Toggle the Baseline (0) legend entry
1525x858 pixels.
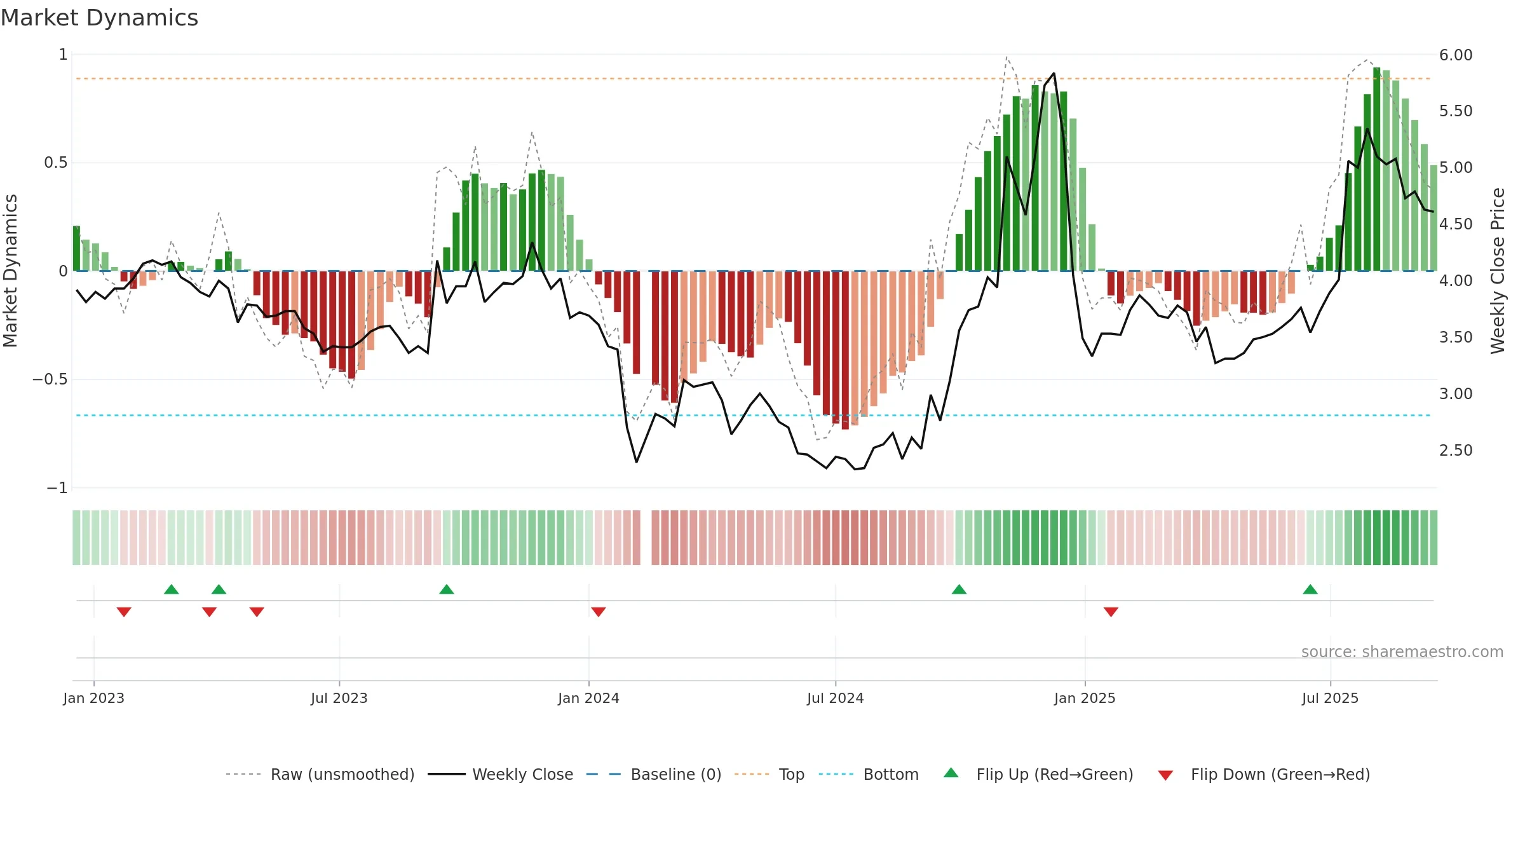coord(654,774)
